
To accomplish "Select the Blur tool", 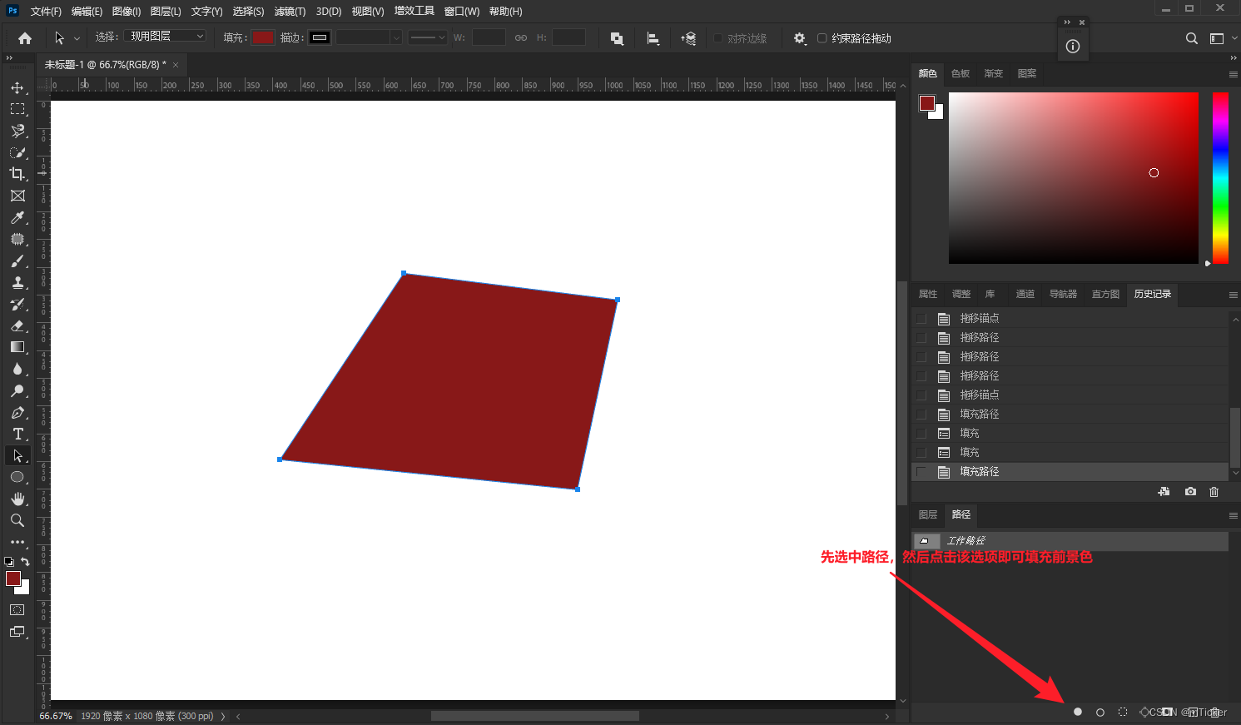I will [17, 369].
